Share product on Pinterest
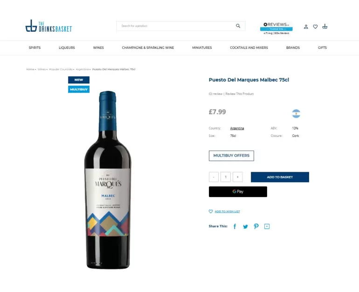The height and width of the screenshot is (292, 359). (256, 226)
